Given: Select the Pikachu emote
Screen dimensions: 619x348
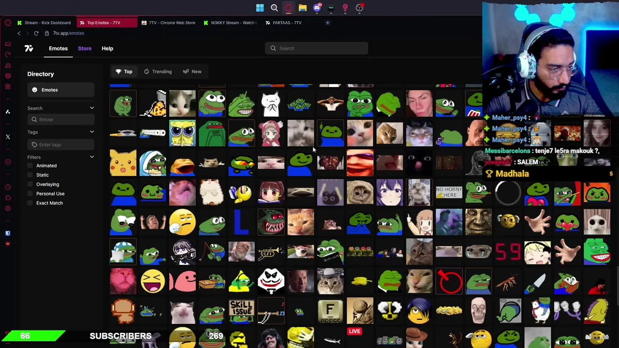Looking at the screenshot, I should pyautogui.click(x=123, y=162).
